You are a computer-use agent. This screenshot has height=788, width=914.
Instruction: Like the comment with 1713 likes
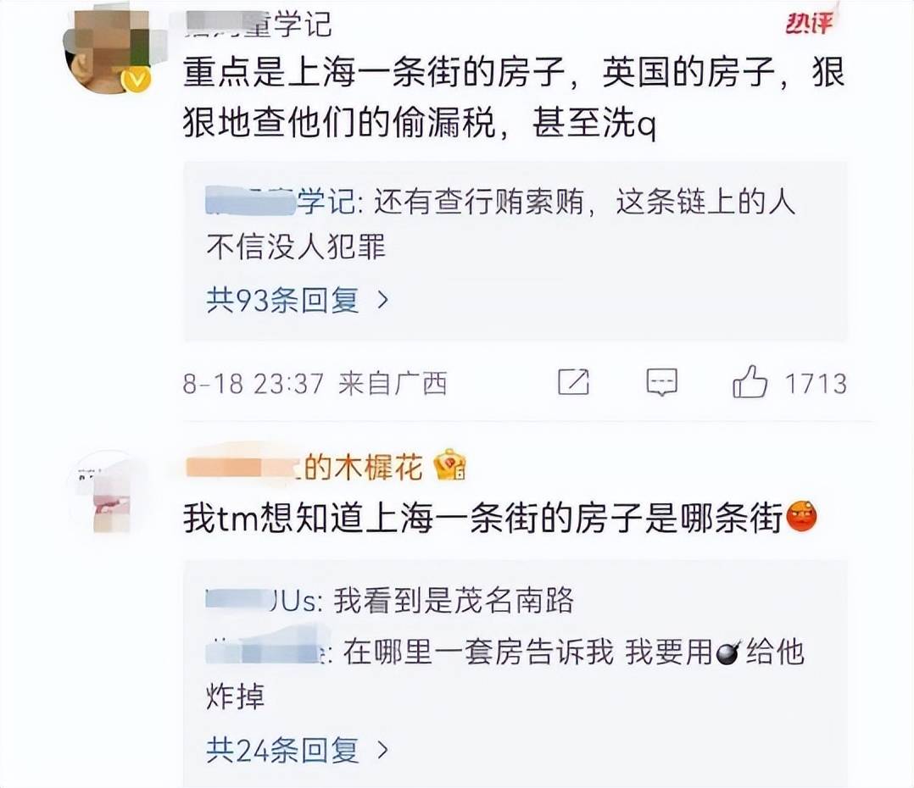750,382
